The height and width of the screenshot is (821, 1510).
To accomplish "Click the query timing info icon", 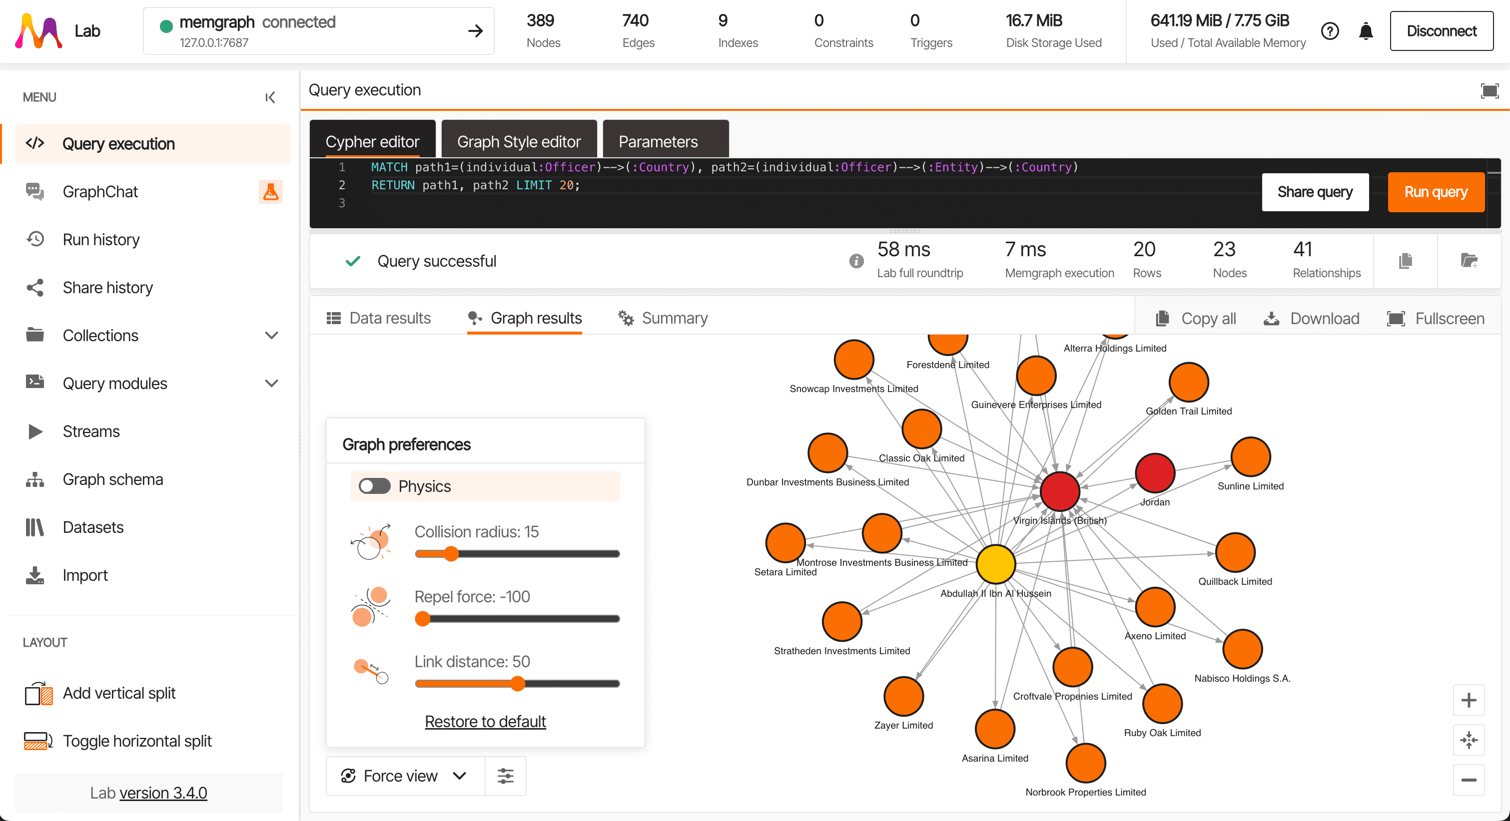I will tap(856, 261).
